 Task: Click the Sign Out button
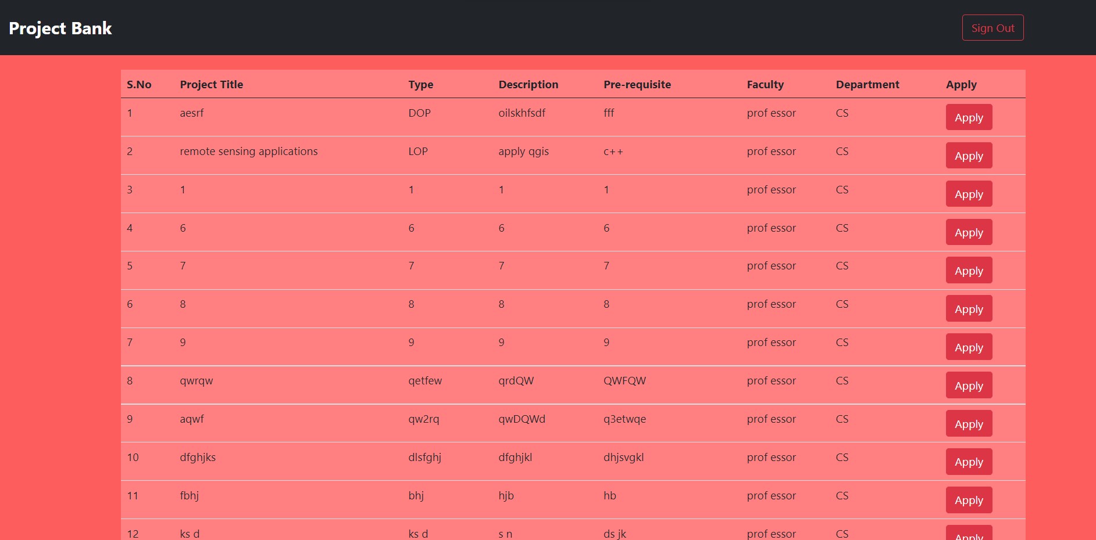click(993, 28)
